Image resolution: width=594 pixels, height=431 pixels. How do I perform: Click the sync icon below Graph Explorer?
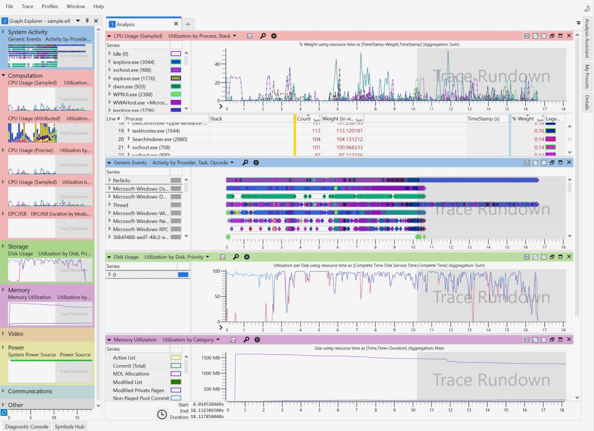[x=3, y=412]
